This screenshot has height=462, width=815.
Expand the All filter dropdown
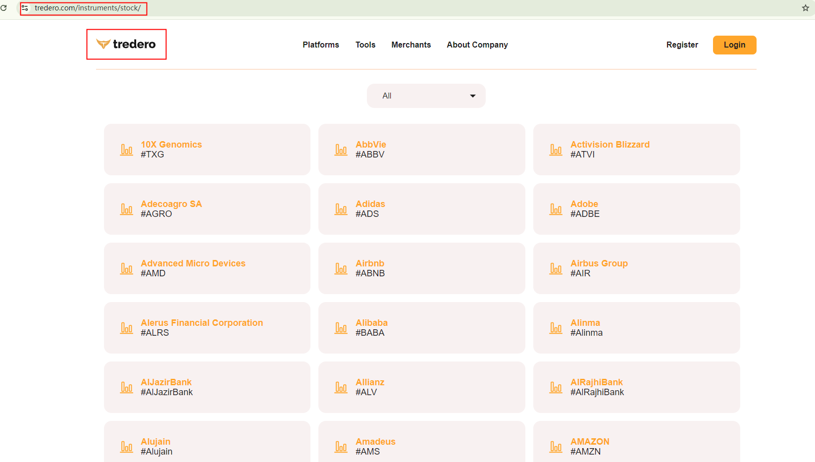426,96
